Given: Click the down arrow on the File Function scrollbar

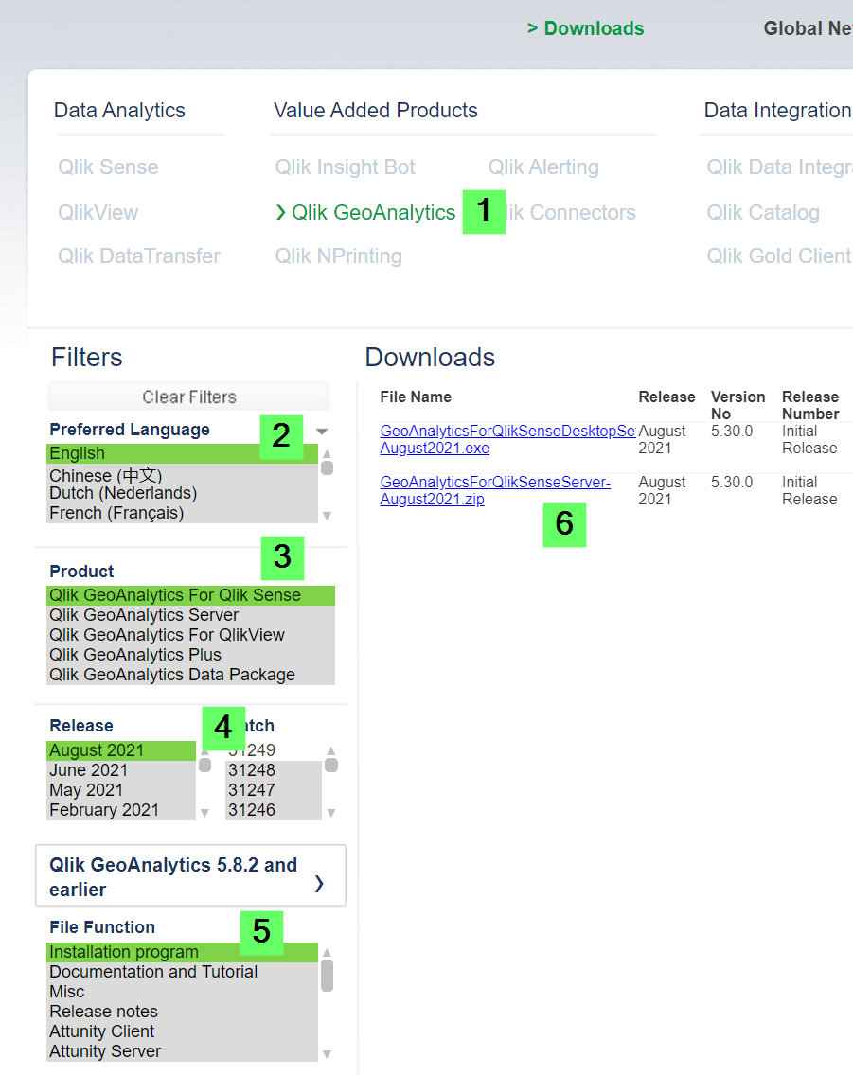Looking at the screenshot, I should point(326,1052).
